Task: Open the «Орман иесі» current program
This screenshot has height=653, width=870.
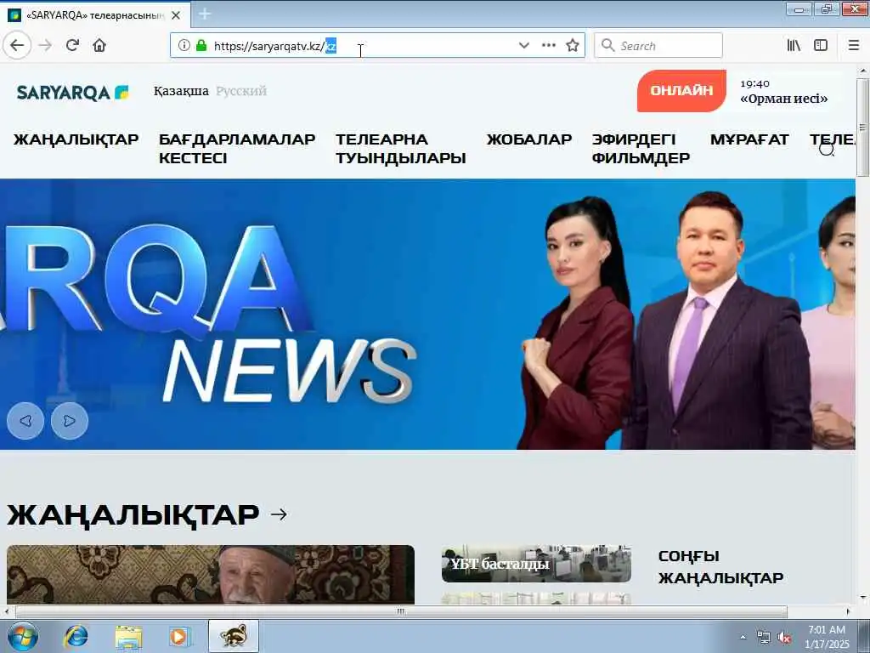Action: point(784,99)
